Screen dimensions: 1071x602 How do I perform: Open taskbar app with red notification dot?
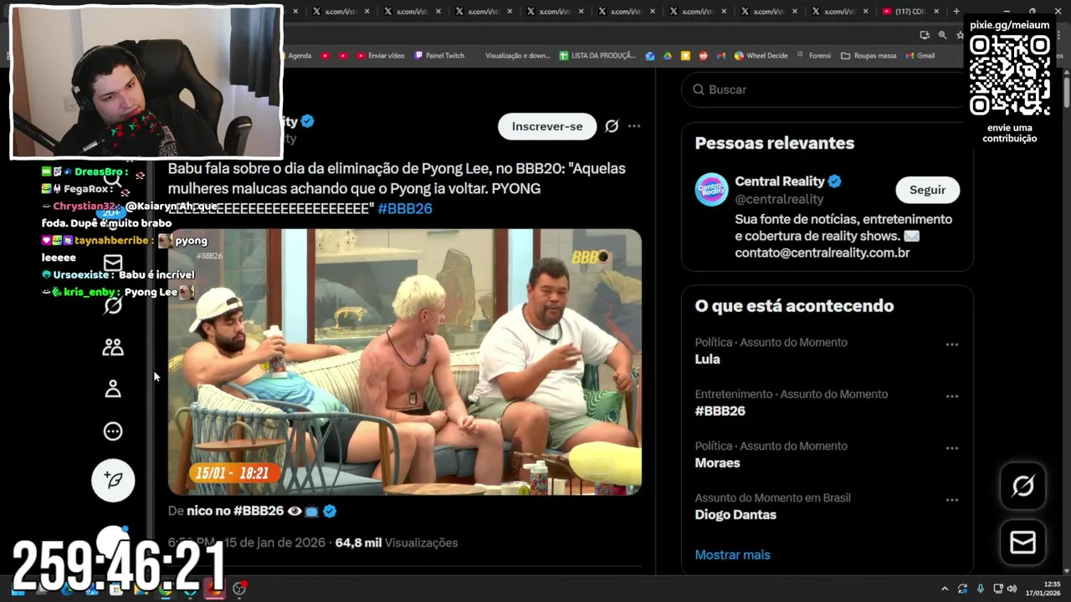[x=239, y=589]
